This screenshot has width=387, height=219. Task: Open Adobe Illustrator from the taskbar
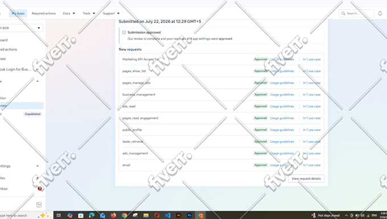[x=179, y=215]
